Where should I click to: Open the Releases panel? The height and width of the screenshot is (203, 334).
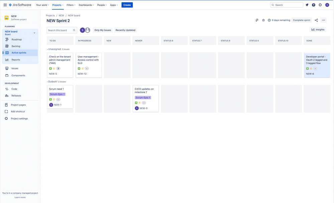7,96
